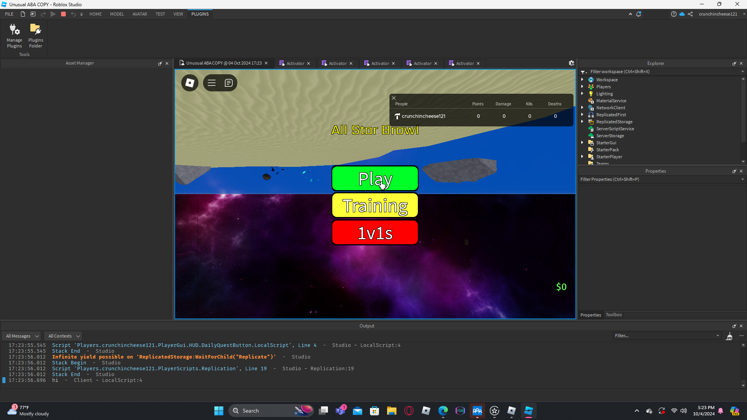Click the Explorer filter funnel icon
The image size is (747, 420).
click(584, 72)
